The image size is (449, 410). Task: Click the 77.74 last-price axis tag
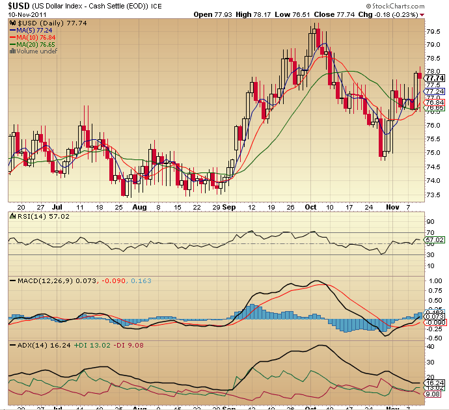[434, 78]
